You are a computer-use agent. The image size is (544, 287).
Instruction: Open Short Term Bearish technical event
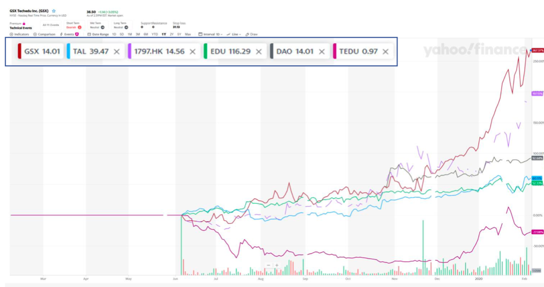74,26
